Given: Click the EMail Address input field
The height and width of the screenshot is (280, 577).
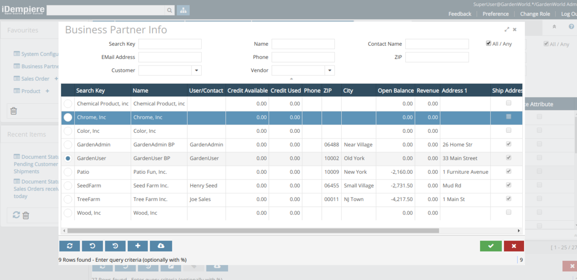Looking at the screenshot, I should (170, 57).
